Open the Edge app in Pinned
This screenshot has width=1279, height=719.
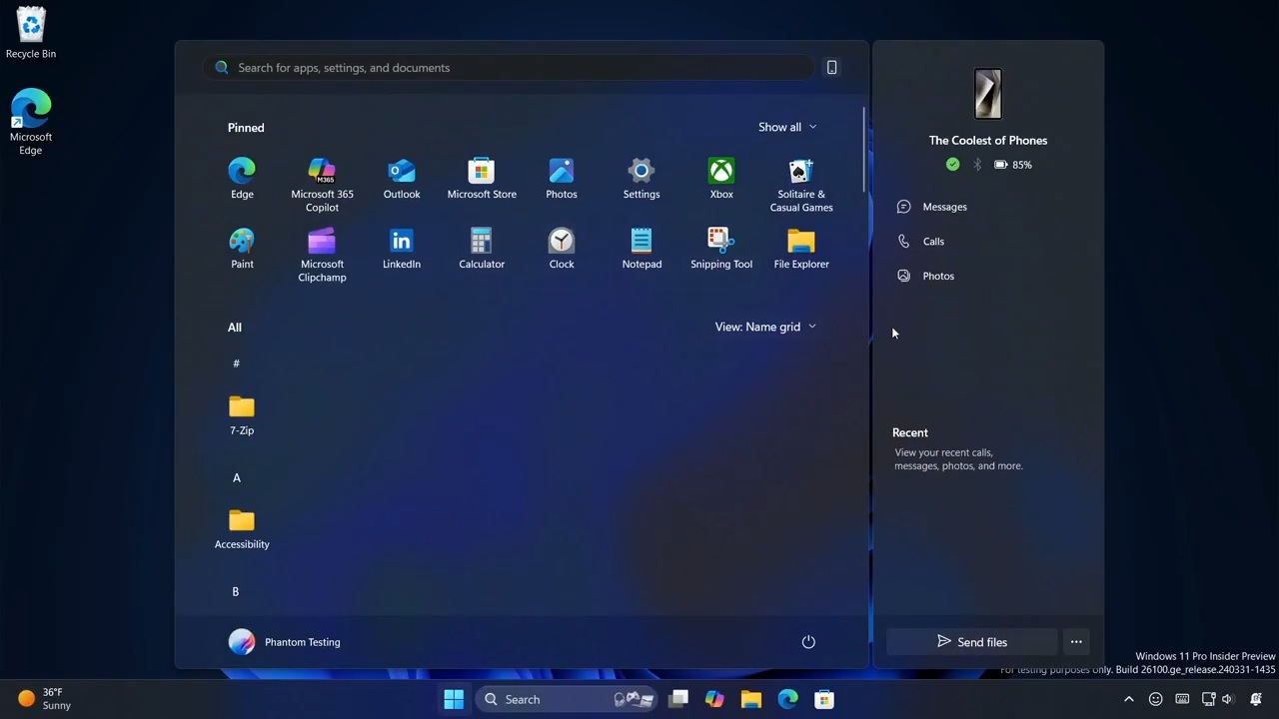[x=242, y=180]
